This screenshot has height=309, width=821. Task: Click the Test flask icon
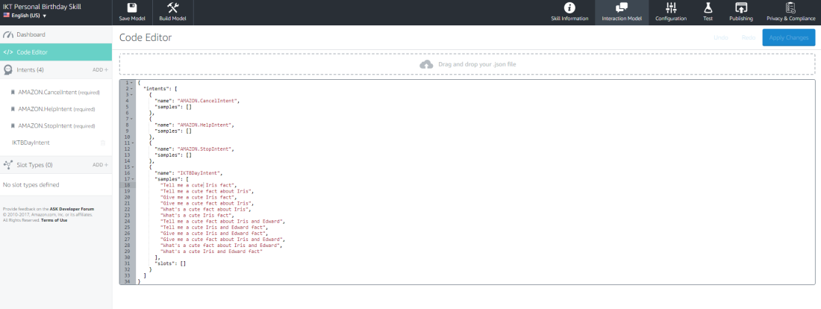coord(708,8)
